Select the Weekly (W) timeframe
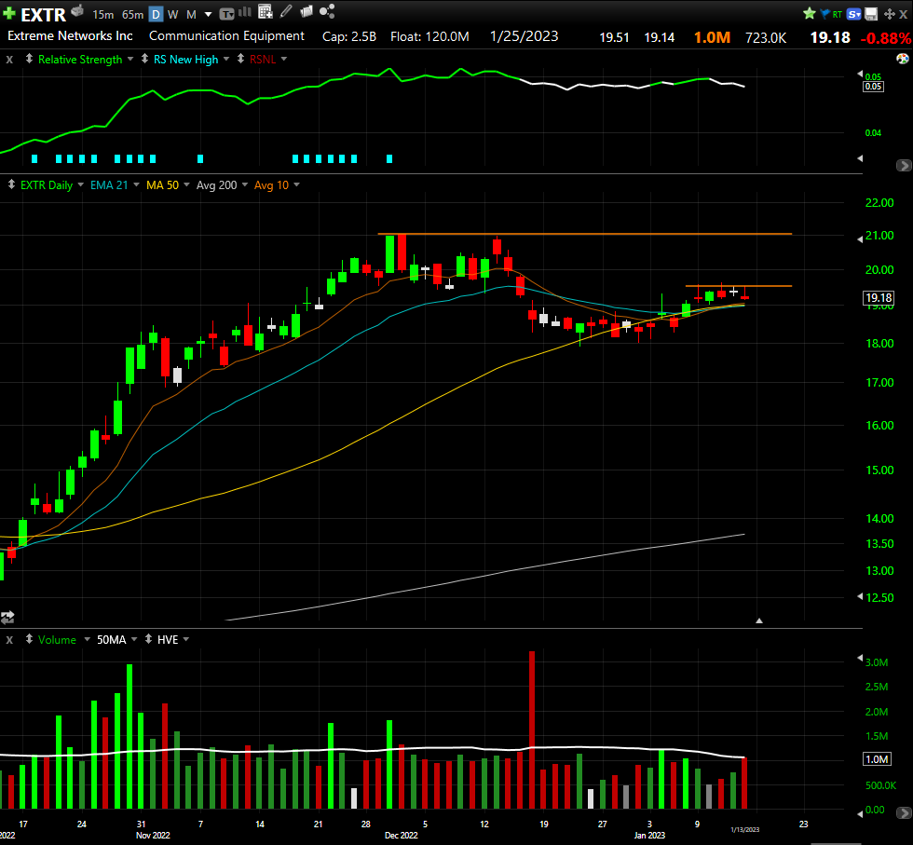 point(173,15)
